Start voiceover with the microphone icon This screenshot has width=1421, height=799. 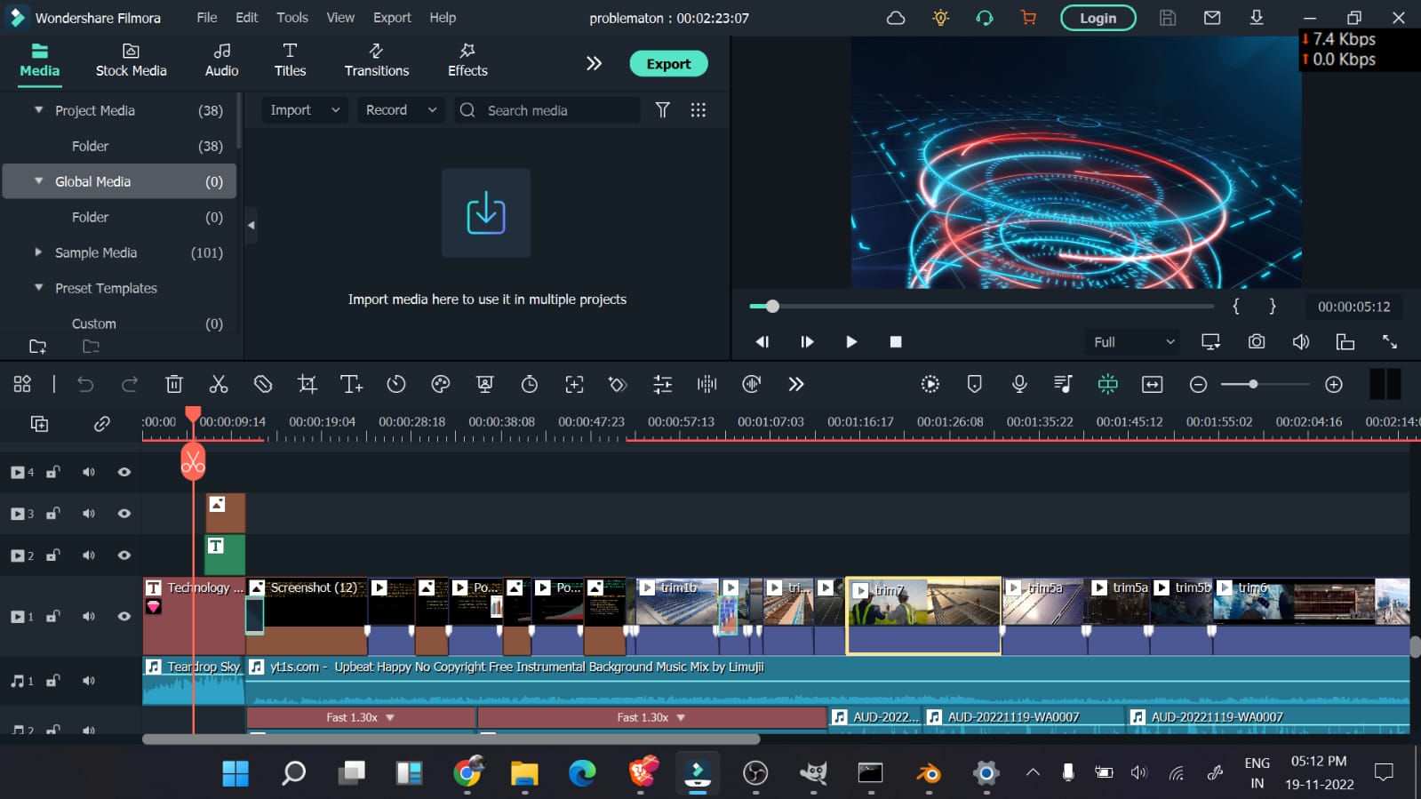tap(1019, 384)
